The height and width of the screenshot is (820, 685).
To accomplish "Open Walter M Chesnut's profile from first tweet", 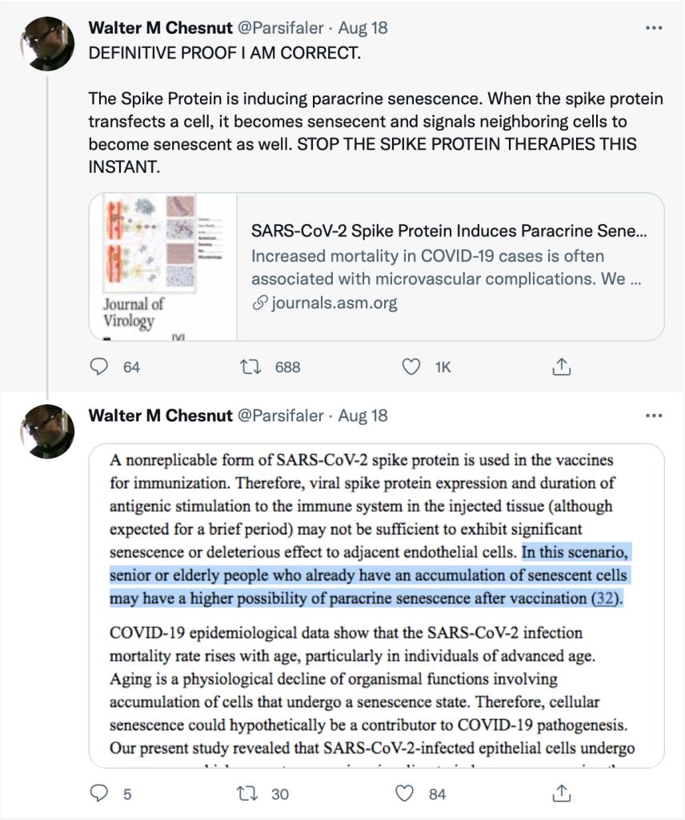I will (x=160, y=28).
